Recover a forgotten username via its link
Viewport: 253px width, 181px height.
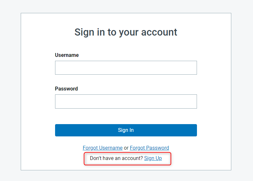coord(103,148)
